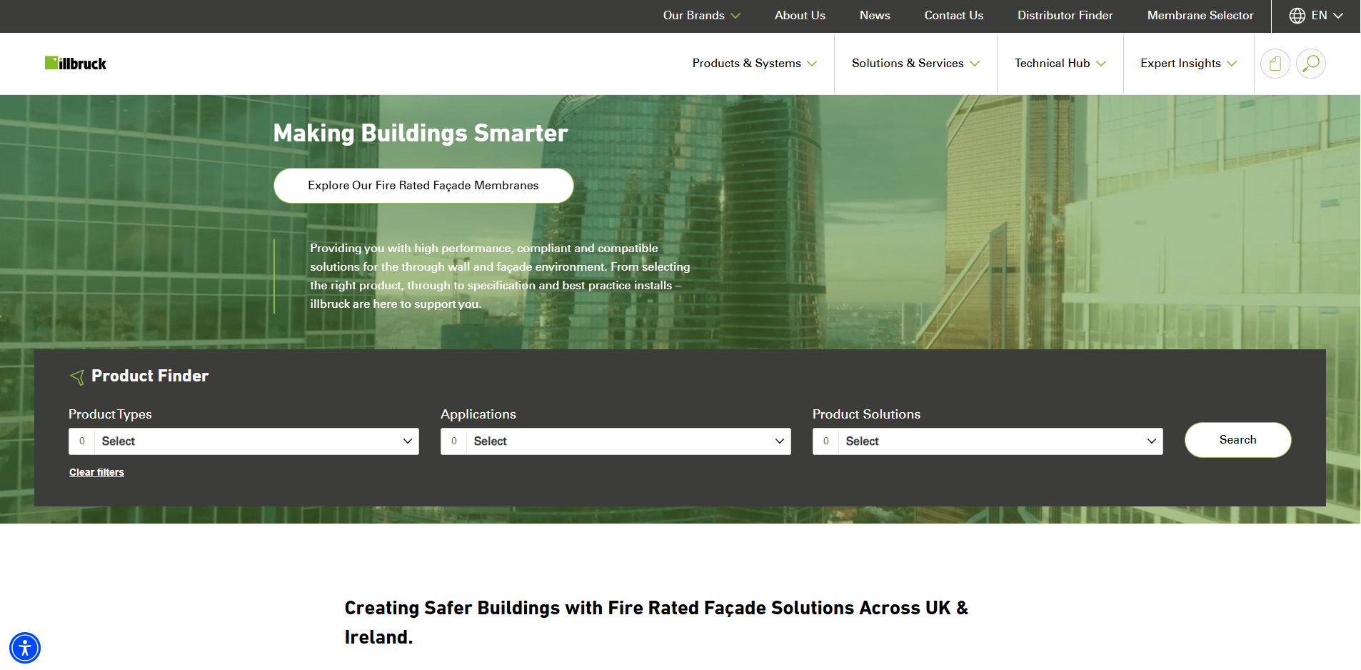
Task: Open the Membrane Selector link
Action: click(x=1200, y=16)
